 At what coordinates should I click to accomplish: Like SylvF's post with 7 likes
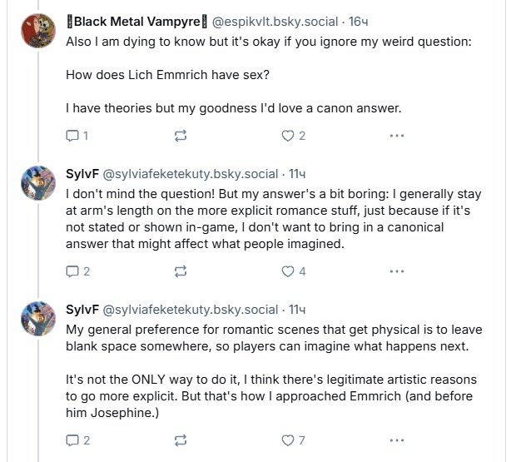click(289, 440)
